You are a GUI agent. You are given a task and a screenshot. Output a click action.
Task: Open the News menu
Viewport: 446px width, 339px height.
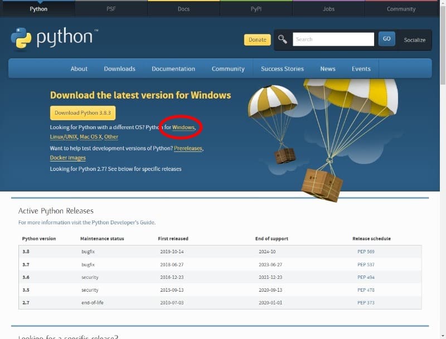click(x=328, y=68)
